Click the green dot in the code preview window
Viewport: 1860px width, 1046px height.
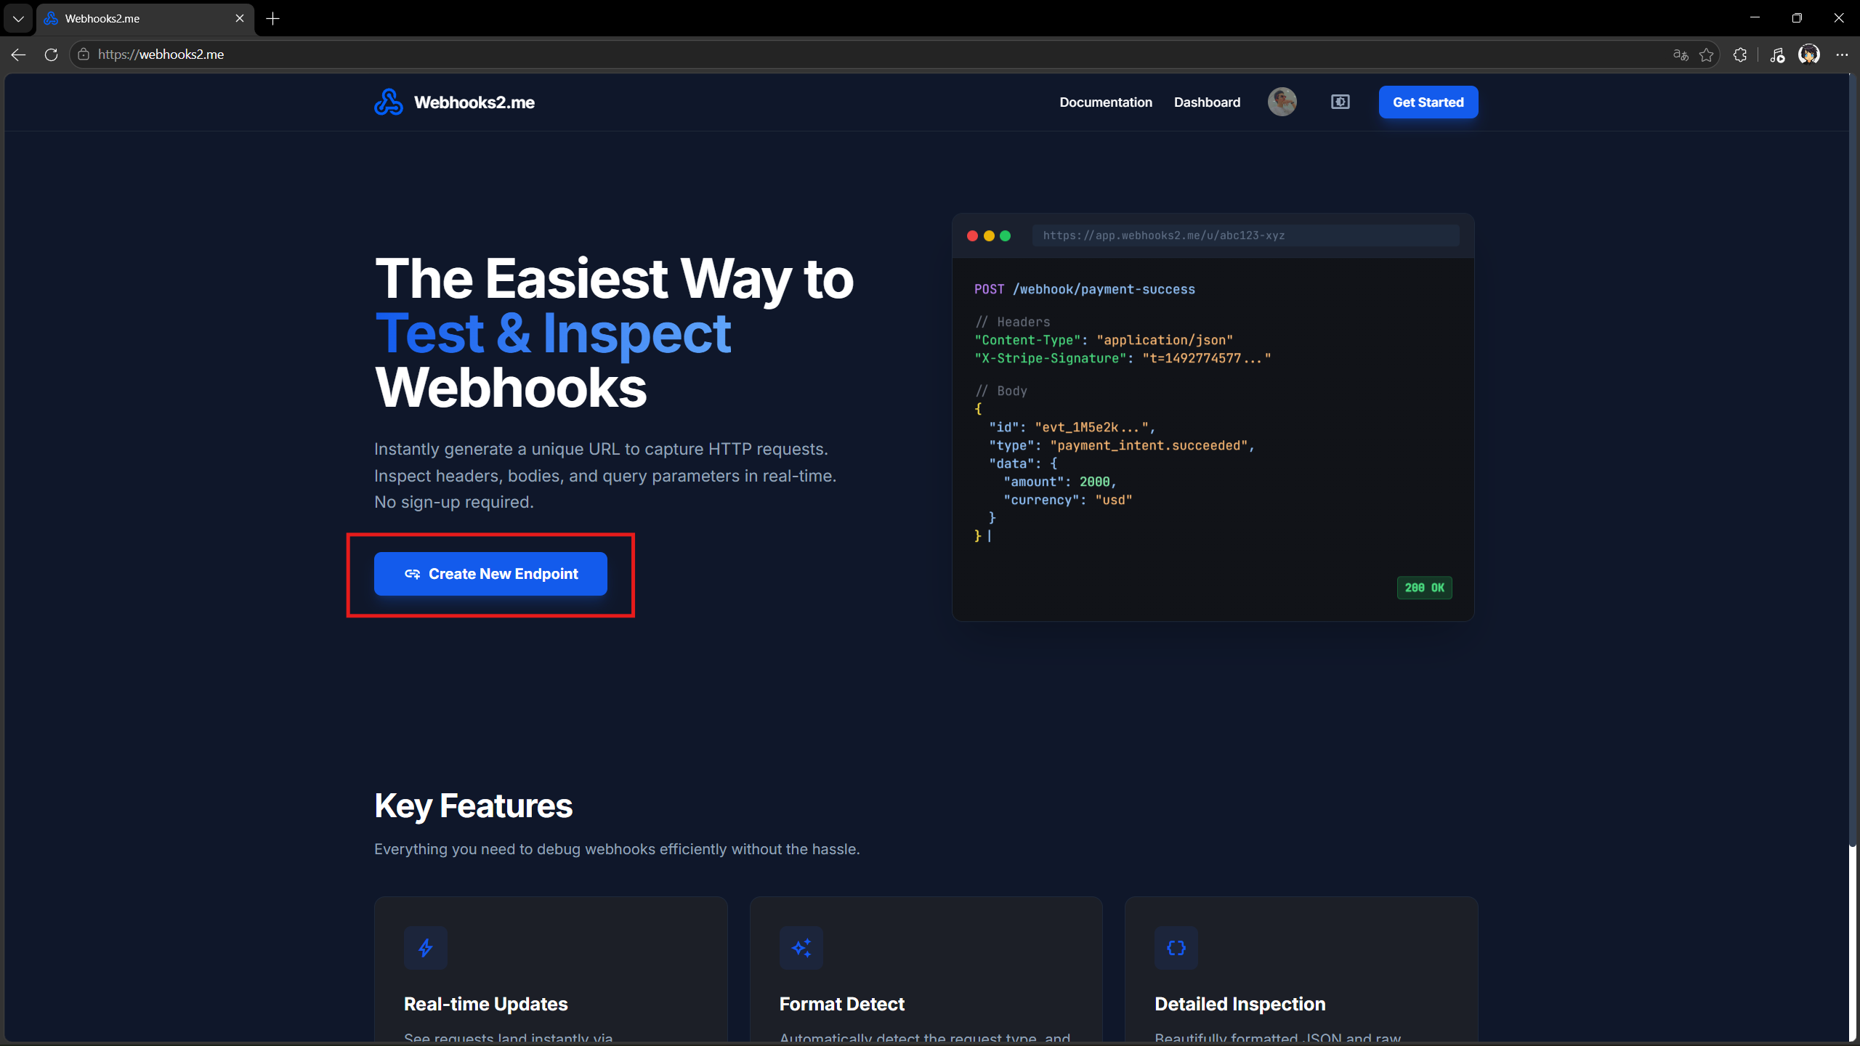[x=1006, y=236]
